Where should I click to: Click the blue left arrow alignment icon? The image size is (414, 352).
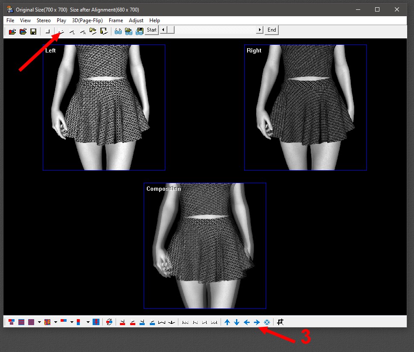(247, 322)
